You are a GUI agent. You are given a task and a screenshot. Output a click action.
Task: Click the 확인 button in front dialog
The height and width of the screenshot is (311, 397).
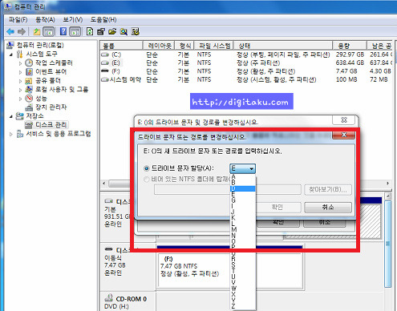click(277, 208)
